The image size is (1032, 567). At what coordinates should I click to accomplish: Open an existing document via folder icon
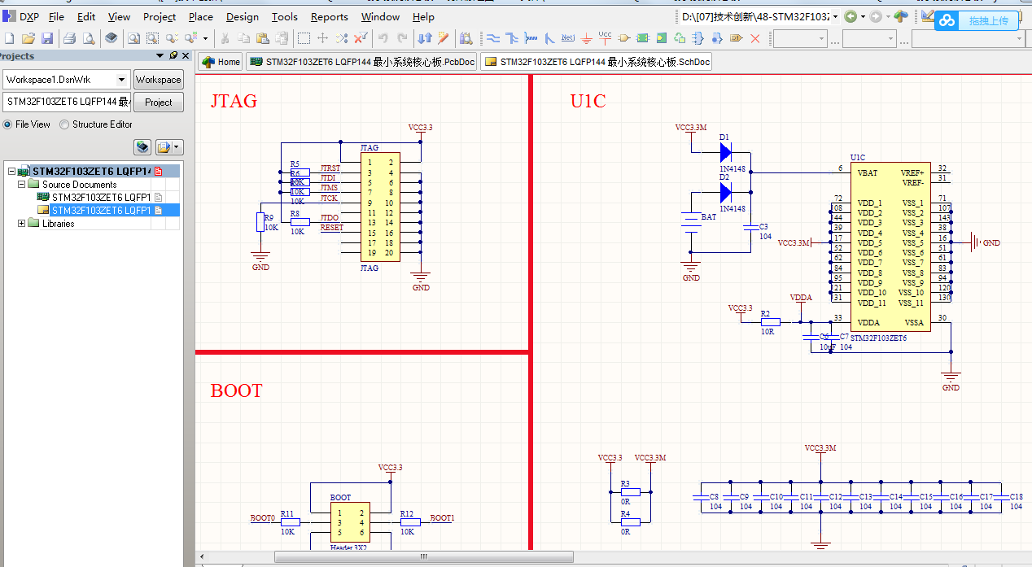pos(28,38)
